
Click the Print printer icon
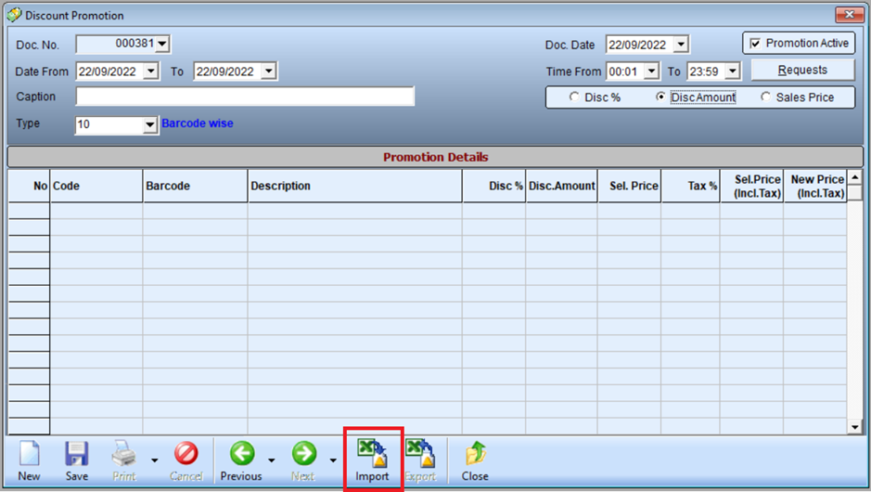[x=124, y=454]
